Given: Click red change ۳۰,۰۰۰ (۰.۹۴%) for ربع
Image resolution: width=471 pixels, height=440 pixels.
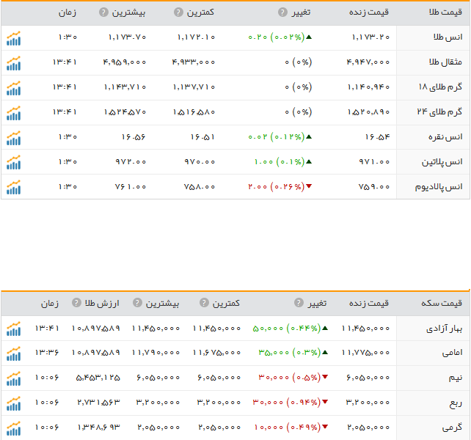Looking at the screenshot, I should (291, 403).
